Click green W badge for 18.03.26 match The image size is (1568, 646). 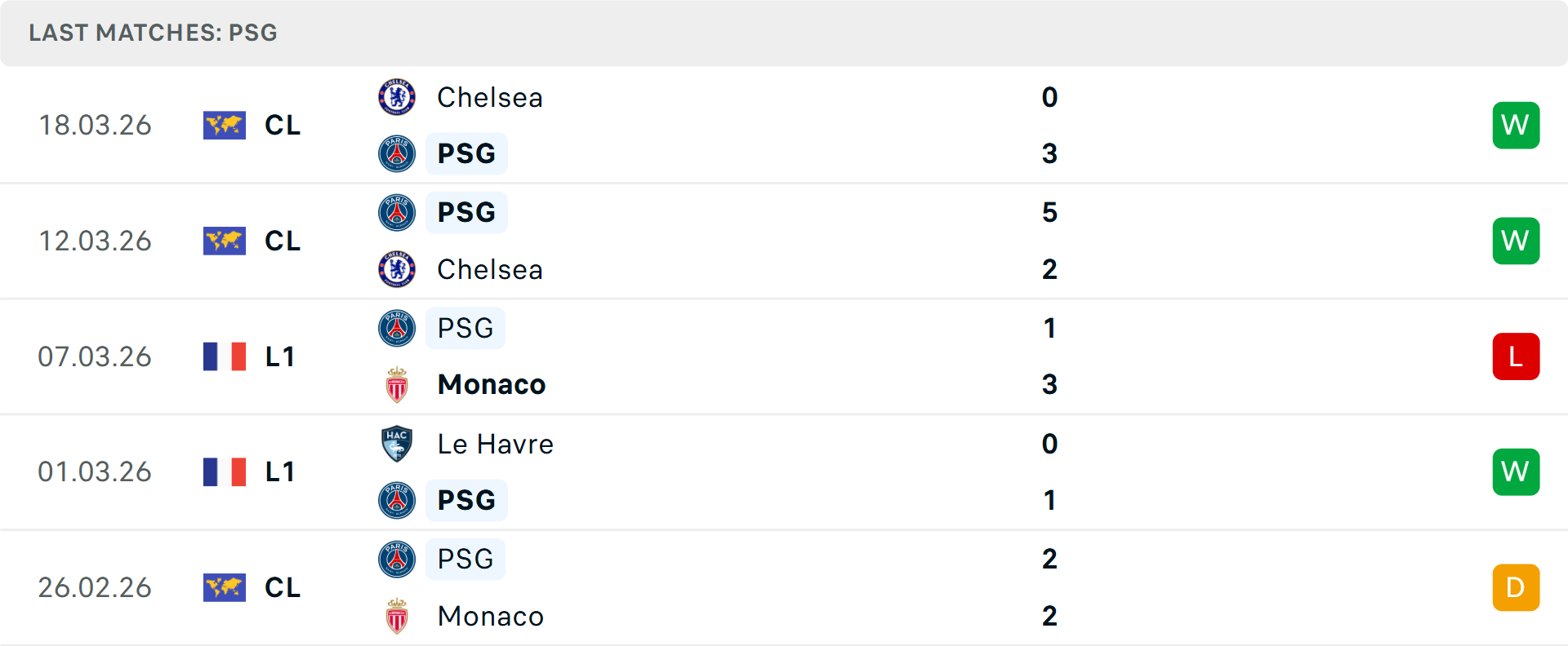(1516, 125)
